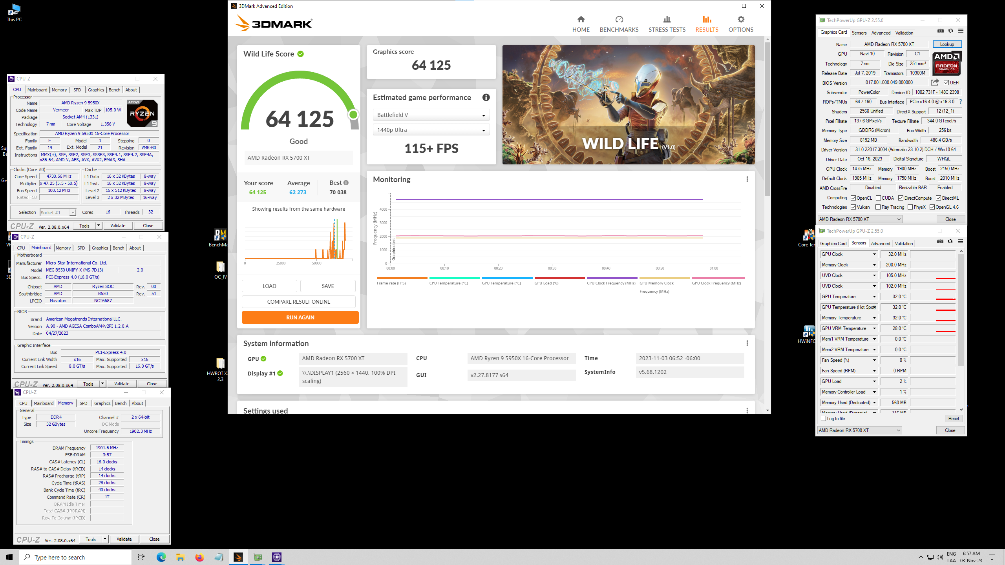
Task: Open GPU selector in upper GPU-Z window
Action: pos(860,219)
